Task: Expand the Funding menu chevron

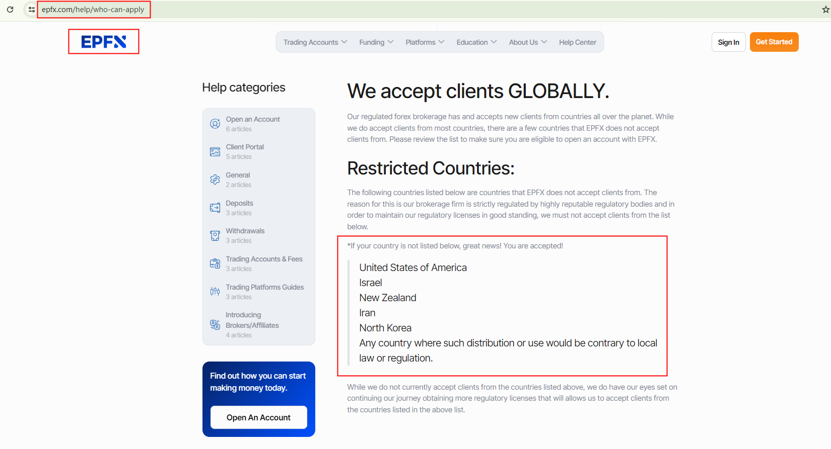Action: click(x=391, y=42)
